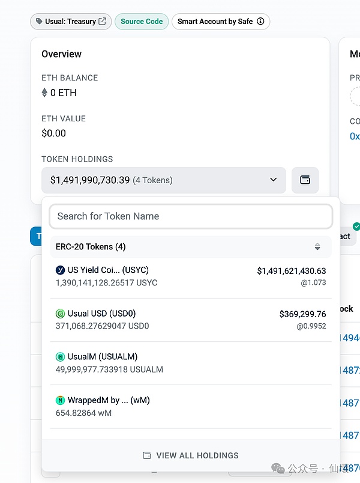Sort ERC-20 Tokens list with the arrows
The width and height of the screenshot is (360, 483).
[x=317, y=247]
